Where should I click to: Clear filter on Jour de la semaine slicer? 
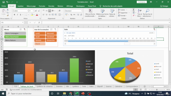click(55, 29)
